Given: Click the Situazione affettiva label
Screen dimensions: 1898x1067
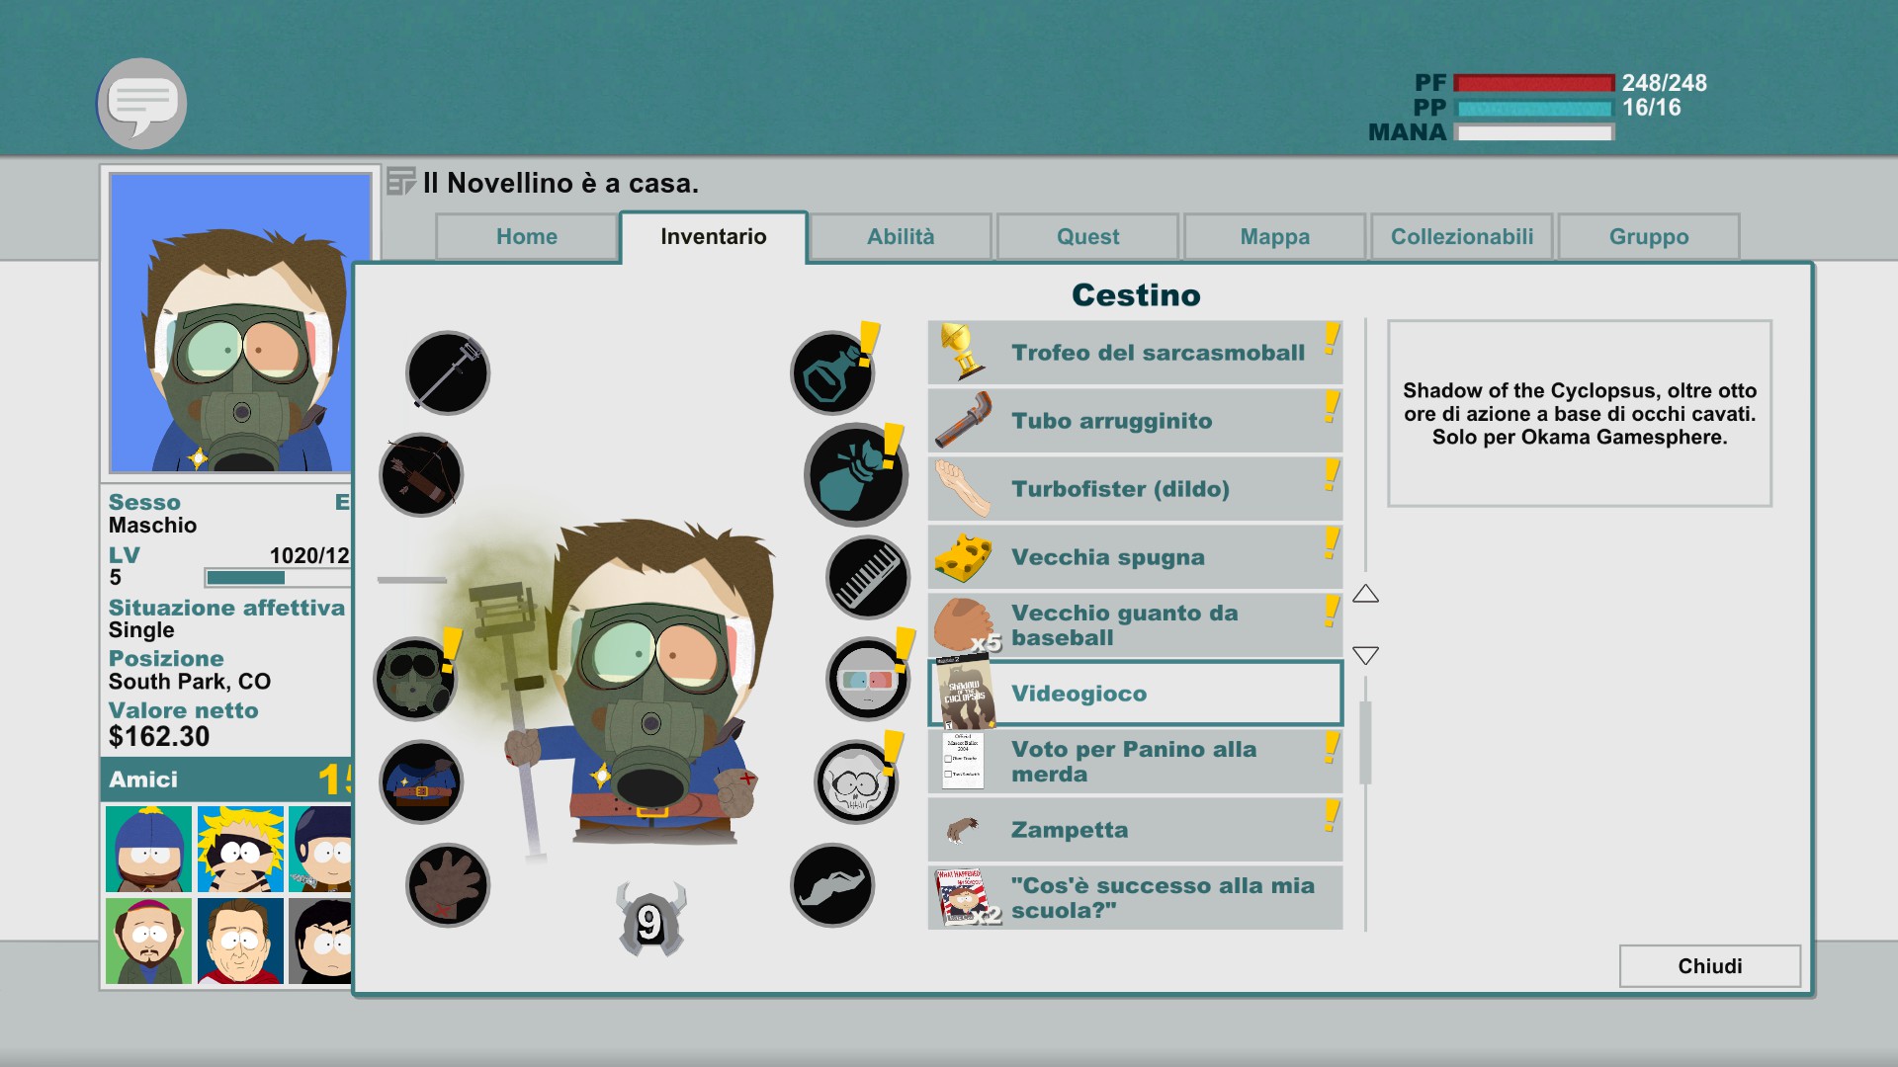Looking at the screenshot, I should click(226, 608).
